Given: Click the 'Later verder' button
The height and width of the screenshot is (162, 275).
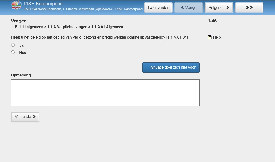Looking at the screenshot, I should point(158,8).
